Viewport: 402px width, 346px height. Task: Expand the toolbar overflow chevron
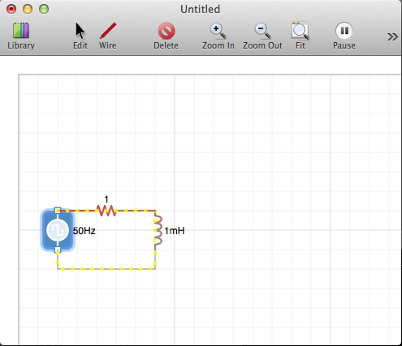(x=392, y=36)
